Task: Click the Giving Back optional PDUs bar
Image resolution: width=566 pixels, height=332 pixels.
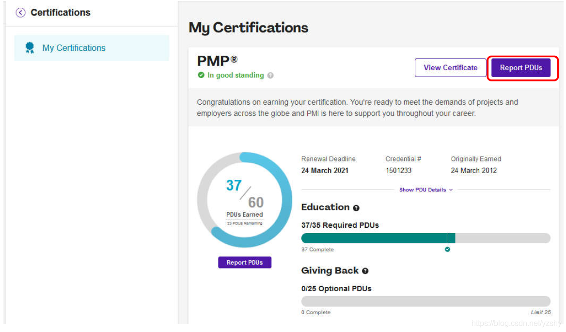Action: pyautogui.click(x=426, y=301)
